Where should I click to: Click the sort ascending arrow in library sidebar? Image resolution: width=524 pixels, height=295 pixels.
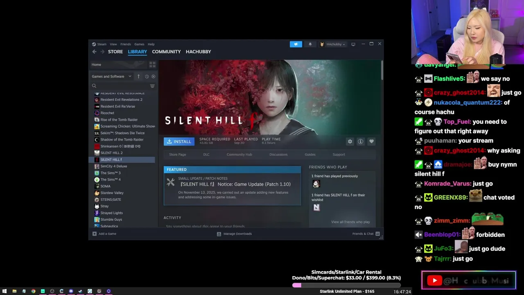(x=138, y=77)
